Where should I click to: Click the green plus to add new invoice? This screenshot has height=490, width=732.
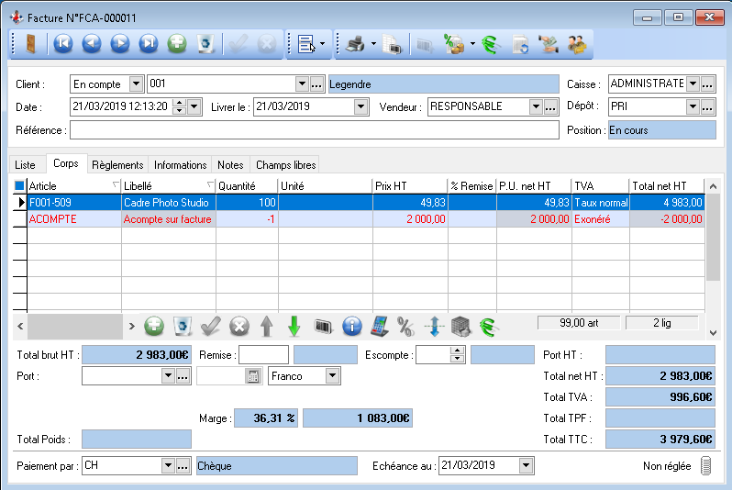click(x=177, y=43)
